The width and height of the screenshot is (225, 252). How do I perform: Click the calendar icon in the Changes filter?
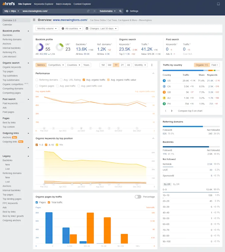click(87, 28)
